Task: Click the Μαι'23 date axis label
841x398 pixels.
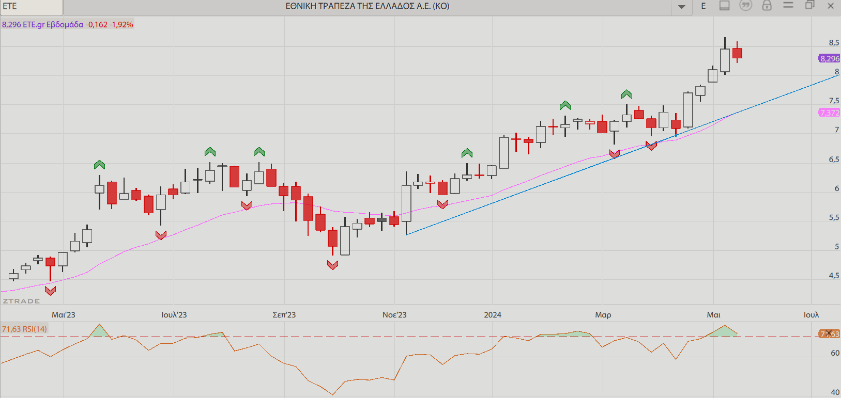Action: (x=64, y=315)
